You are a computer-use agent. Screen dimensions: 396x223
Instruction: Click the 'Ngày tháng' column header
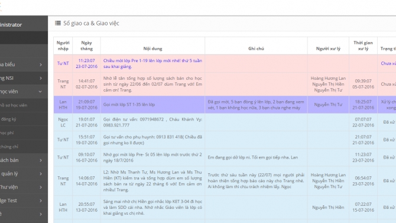86,46
